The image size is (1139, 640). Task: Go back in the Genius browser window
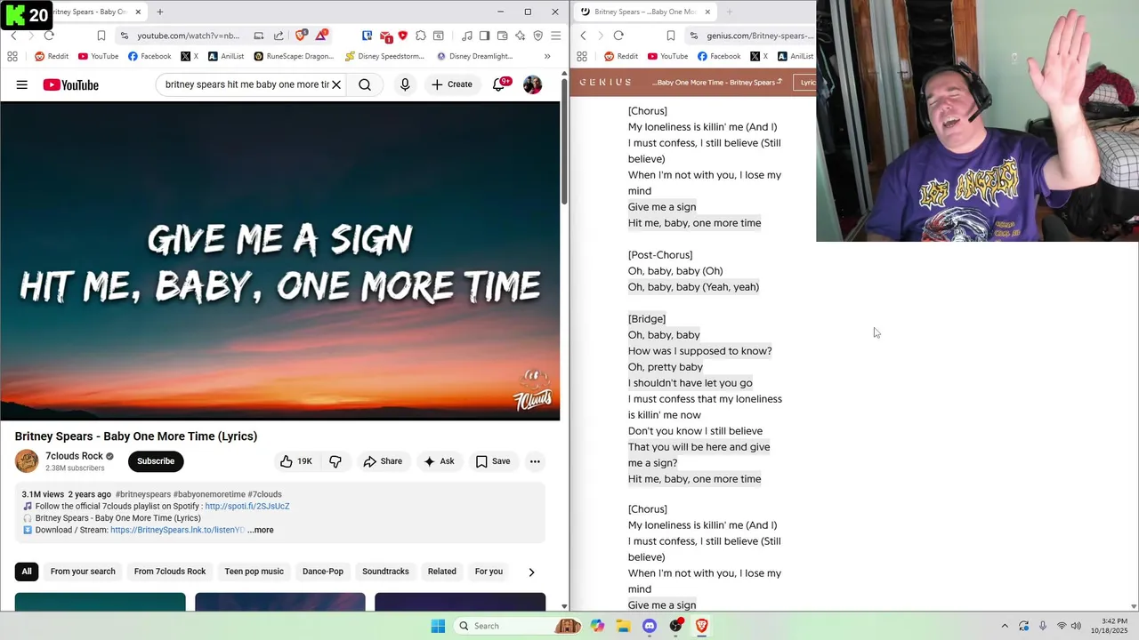(x=583, y=36)
